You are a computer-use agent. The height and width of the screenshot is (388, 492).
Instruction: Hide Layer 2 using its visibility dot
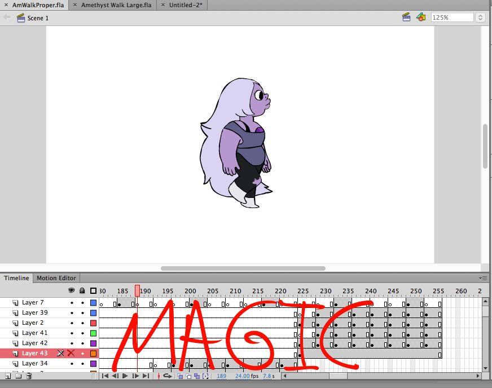click(72, 323)
